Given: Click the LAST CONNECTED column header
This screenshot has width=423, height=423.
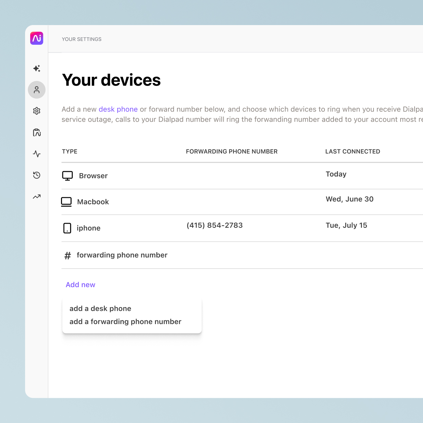Looking at the screenshot, I should coord(352,152).
